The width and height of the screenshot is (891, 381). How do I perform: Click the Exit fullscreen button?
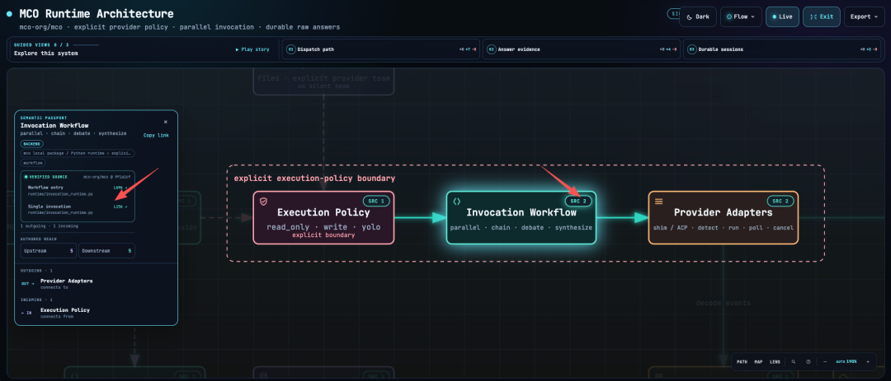(822, 16)
